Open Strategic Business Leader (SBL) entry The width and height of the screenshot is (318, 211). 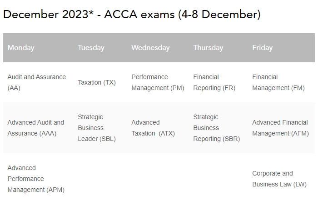97,128
